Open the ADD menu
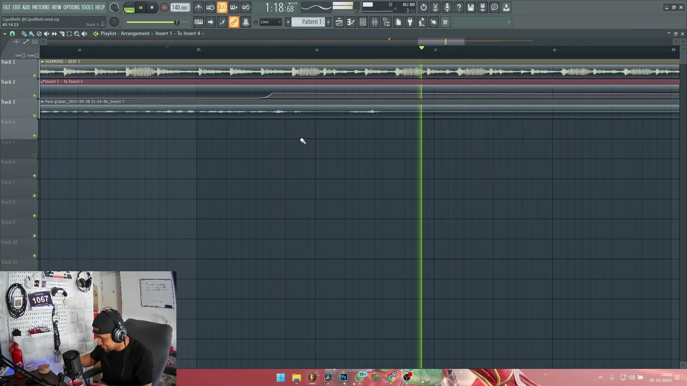Viewport: 687px width, 386px height. tap(26, 8)
